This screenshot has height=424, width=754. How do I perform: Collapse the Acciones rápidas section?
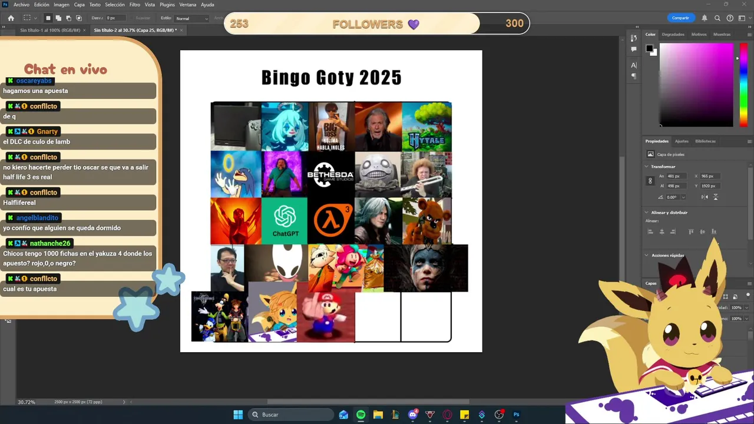646,256
